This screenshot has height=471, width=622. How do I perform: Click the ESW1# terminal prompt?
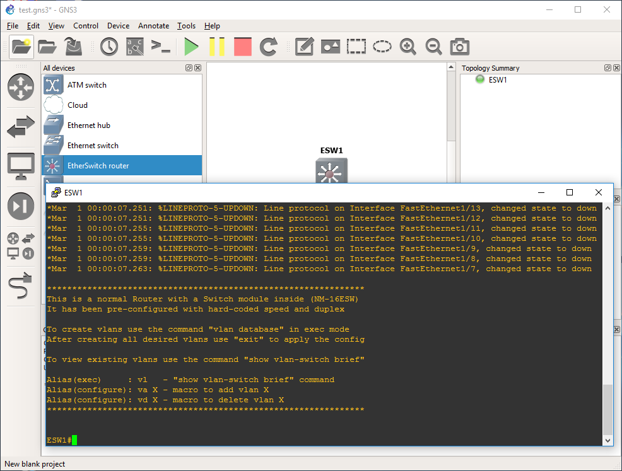tap(59, 440)
